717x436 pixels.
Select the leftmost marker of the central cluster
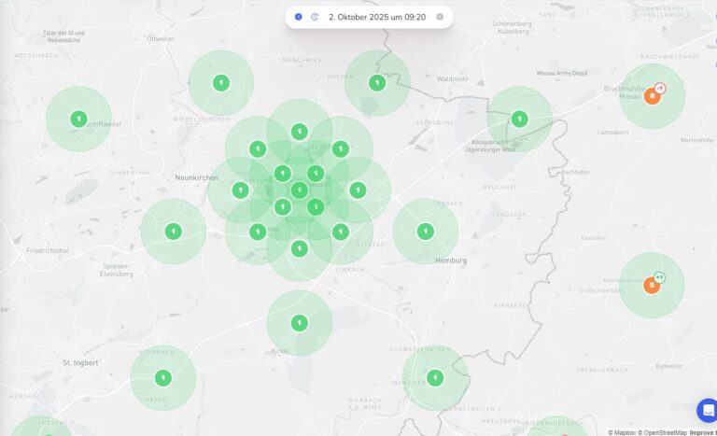241,190
